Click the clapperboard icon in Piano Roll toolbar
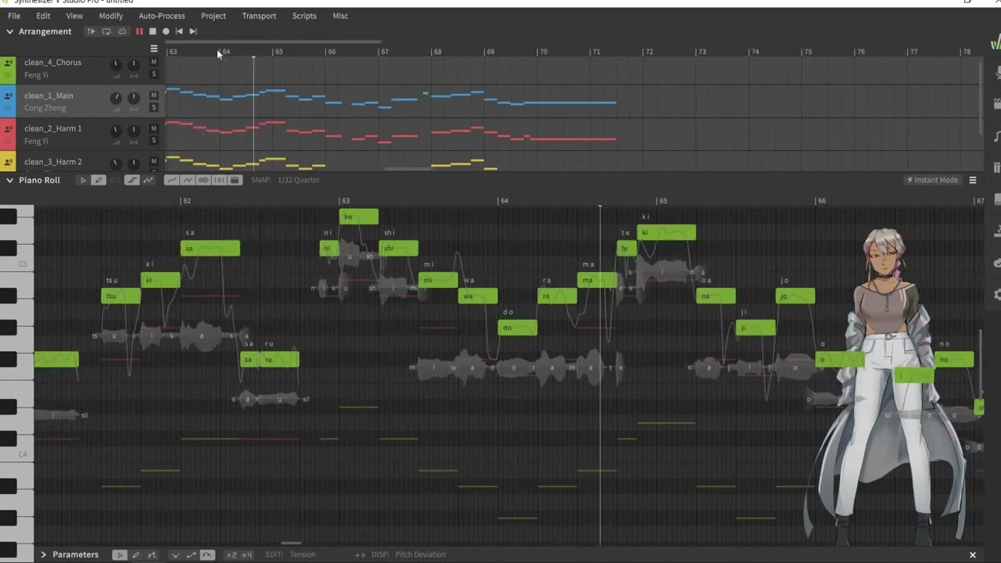 coord(235,180)
